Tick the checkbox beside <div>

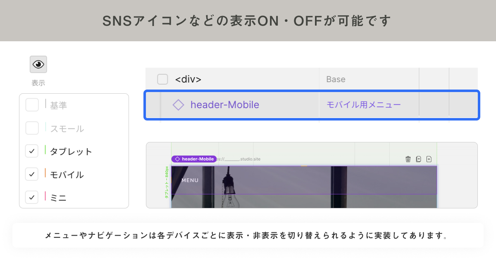(162, 79)
